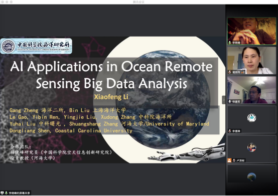278x196 pixels.
Task: Click the green mic icon in bottom-left status bar
Action: point(6,193)
